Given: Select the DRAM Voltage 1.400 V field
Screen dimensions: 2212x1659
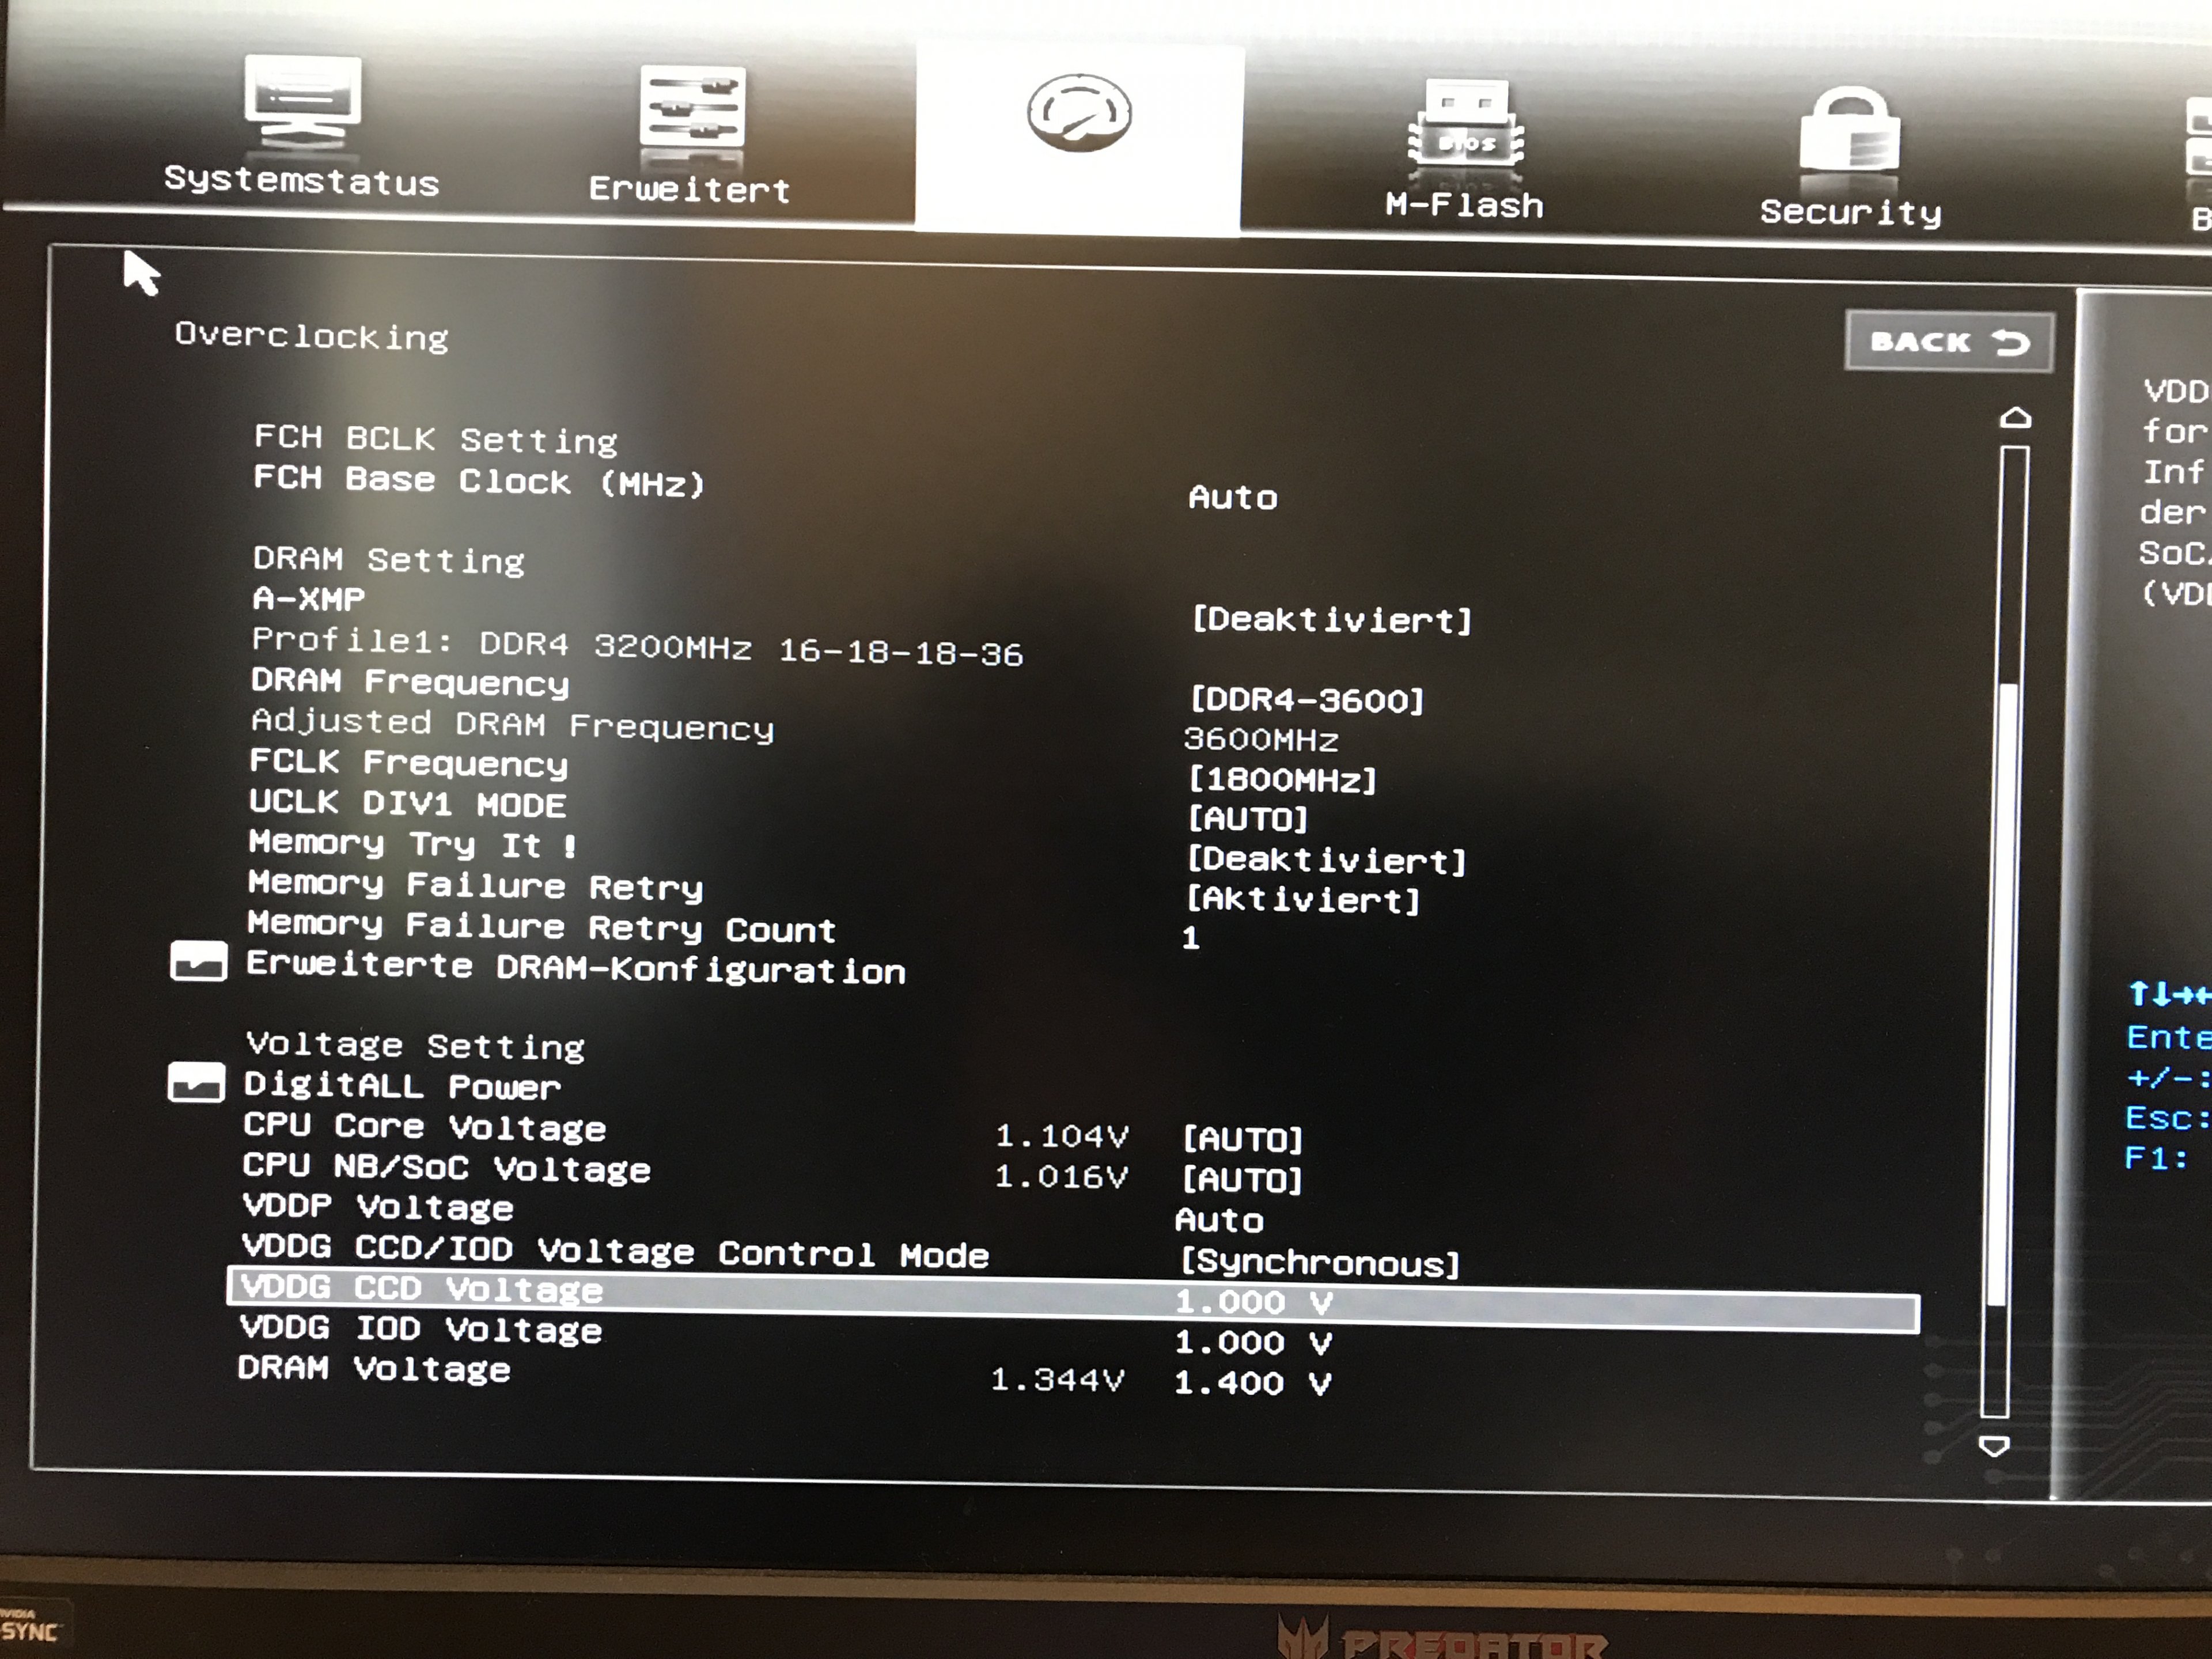Looking at the screenshot, I should point(1252,1384).
